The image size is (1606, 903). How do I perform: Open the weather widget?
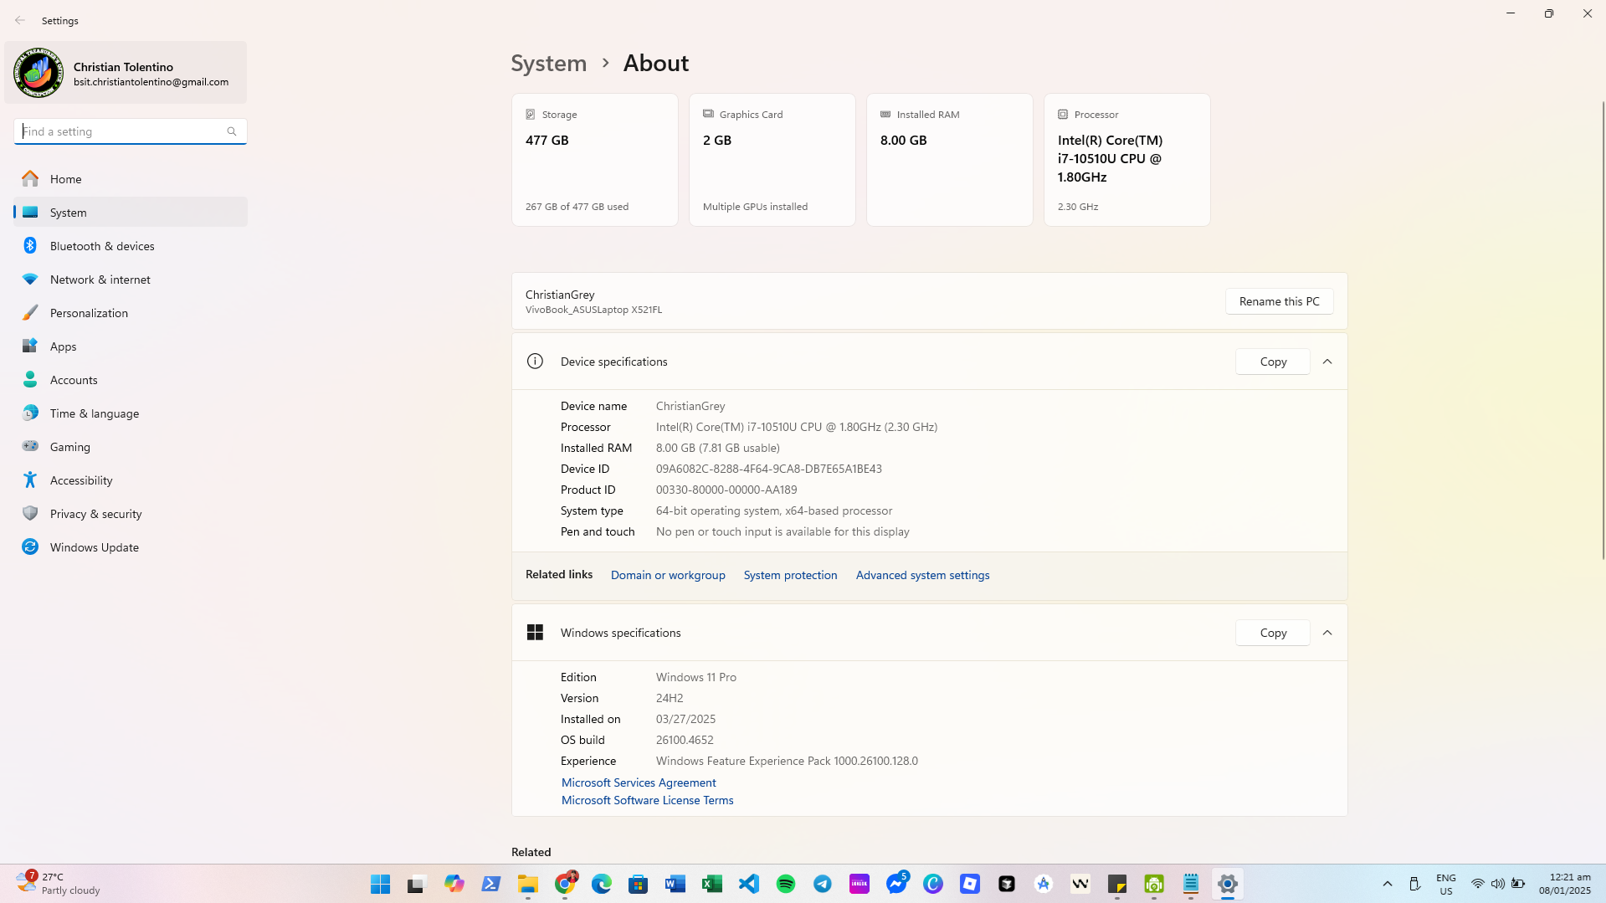pos(59,884)
